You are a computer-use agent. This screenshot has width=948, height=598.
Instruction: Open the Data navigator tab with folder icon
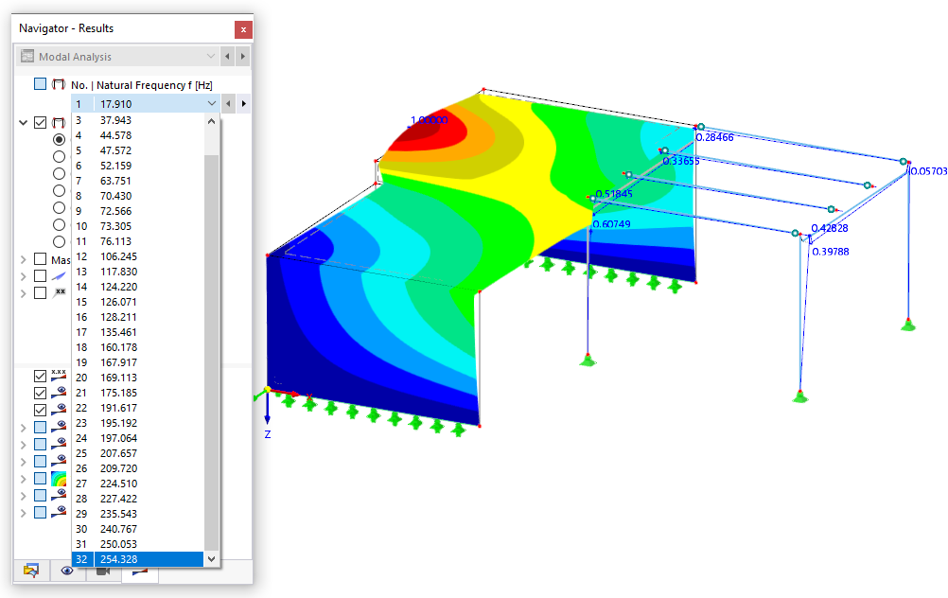[x=31, y=571]
